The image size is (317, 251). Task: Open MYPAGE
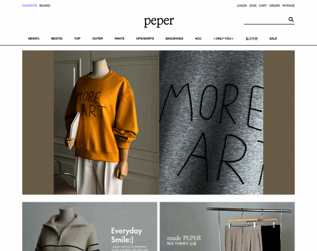pyautogui.click(x=289, y=6)
